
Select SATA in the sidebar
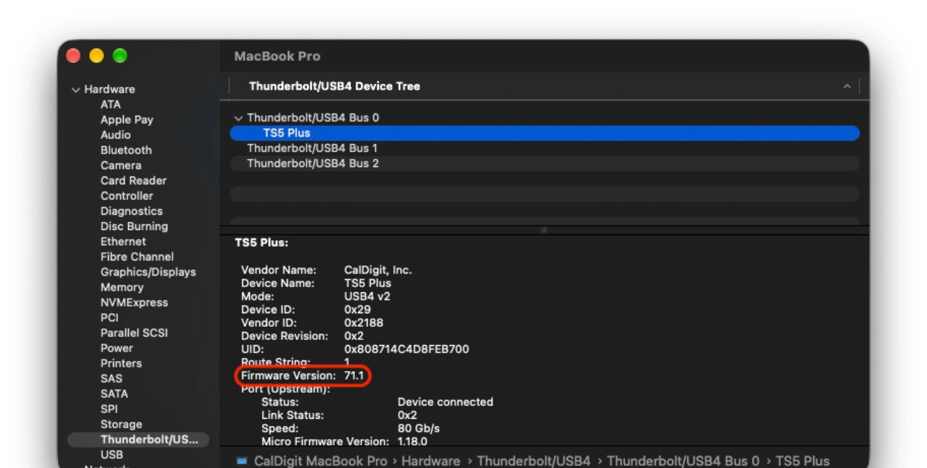click(x=114, y=393)
